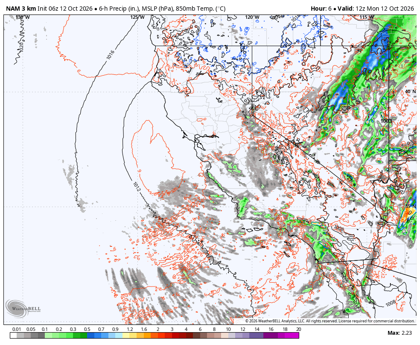Click the '115°W' longitude label
The width and height of the screenshot is (420, 345).
pos(367,18)
